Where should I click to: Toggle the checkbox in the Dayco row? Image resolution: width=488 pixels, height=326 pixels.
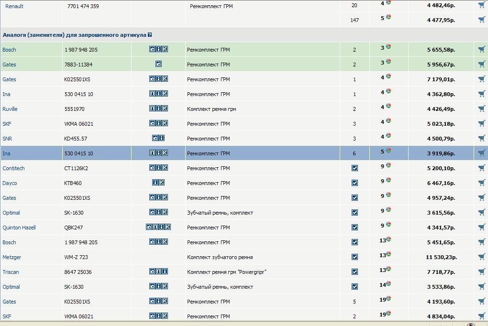355,183
